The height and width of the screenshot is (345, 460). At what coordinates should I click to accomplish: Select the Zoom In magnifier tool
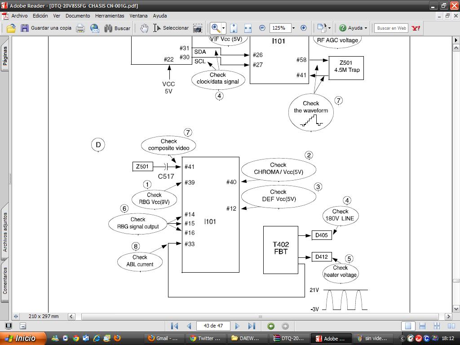coord(216,28)
